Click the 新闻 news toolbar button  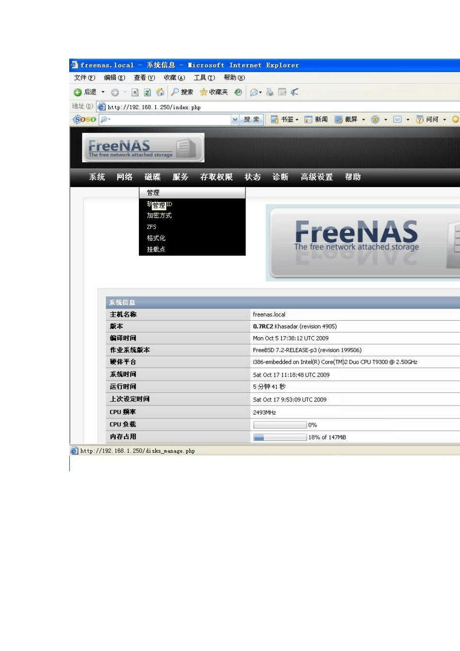pyautogui.click(x=316, y=119)
